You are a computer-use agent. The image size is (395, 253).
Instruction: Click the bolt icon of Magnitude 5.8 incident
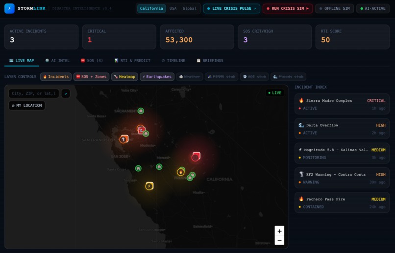click(x=300, y=150)
